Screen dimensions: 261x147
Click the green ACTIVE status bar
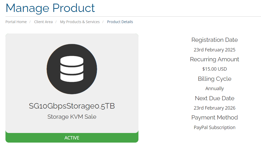[x=72, y=138]
